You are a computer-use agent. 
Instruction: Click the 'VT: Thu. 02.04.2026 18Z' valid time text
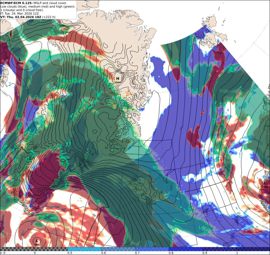[x=21, y=17]
